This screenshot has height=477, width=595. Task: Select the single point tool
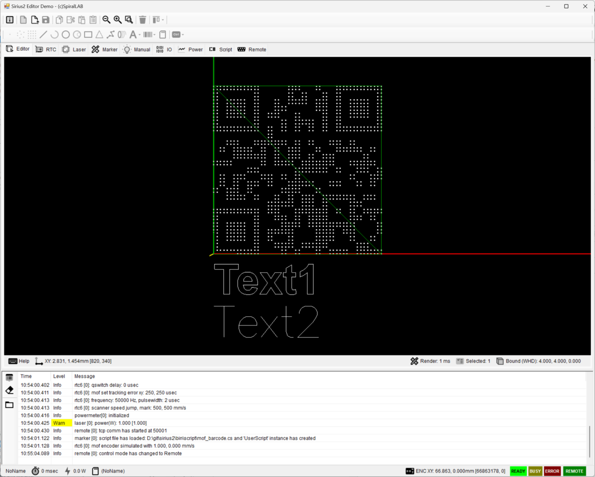10,34
